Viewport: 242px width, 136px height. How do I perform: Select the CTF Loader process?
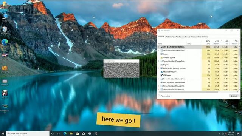pyautogui.click(x=198, y=75)
